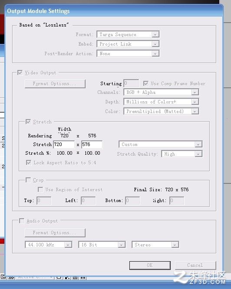Toggle the Video Output checkbox
The height and width of the screenshot is (289, 231).
(20, 73)
